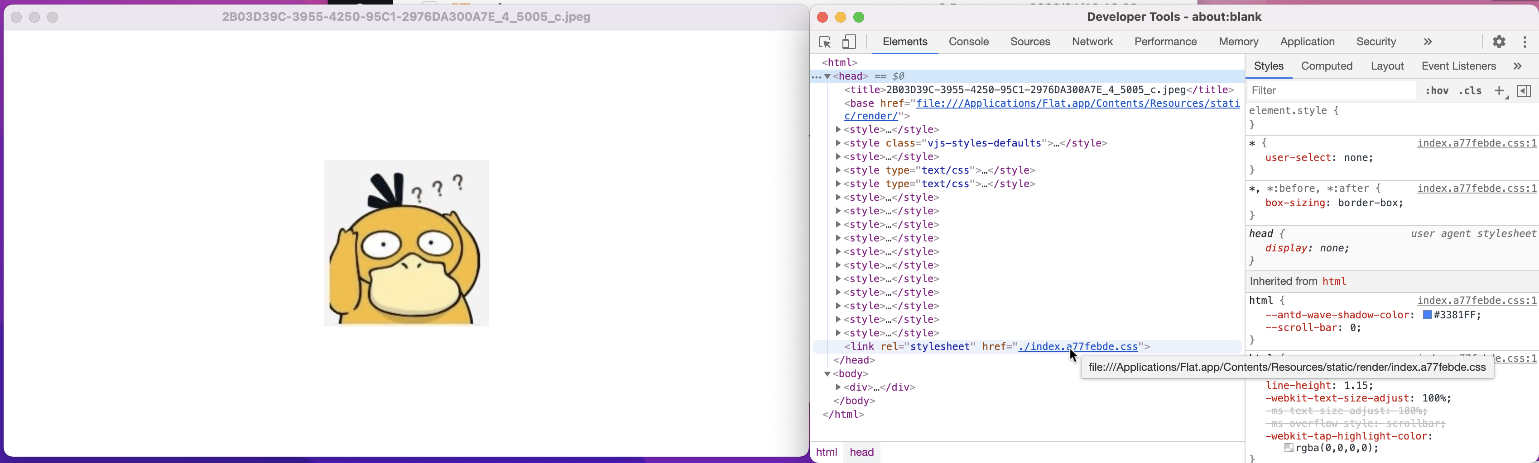
Task: Expand the first style node under base
Action: 838,129
